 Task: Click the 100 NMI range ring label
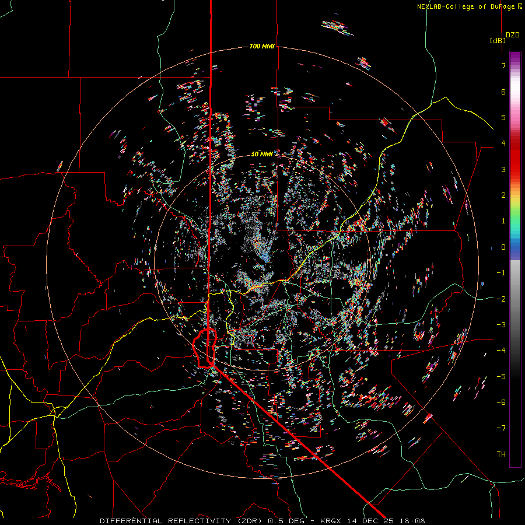tap(262, 46)
